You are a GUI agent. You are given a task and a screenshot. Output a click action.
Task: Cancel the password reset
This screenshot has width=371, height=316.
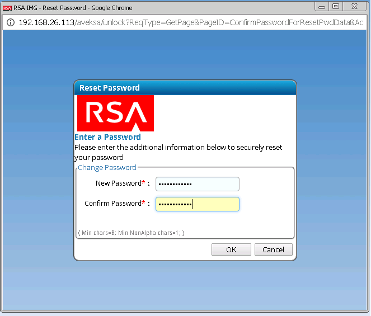[x=273, y=249]
